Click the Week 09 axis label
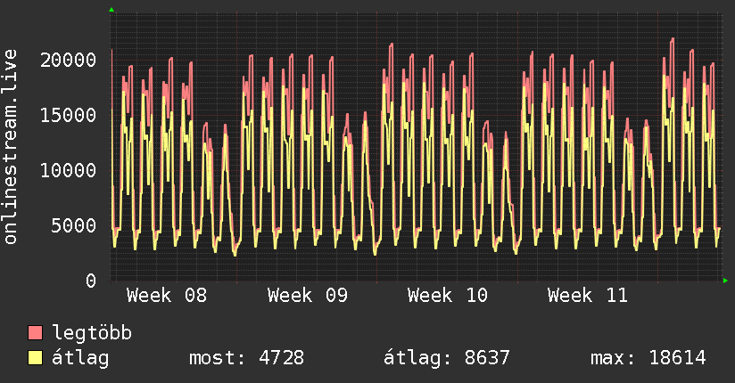Viewport: 735px width, 383px height. click(308, 296)
